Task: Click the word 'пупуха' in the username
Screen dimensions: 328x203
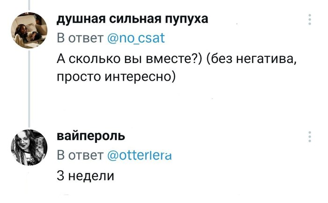Action: 186,20
